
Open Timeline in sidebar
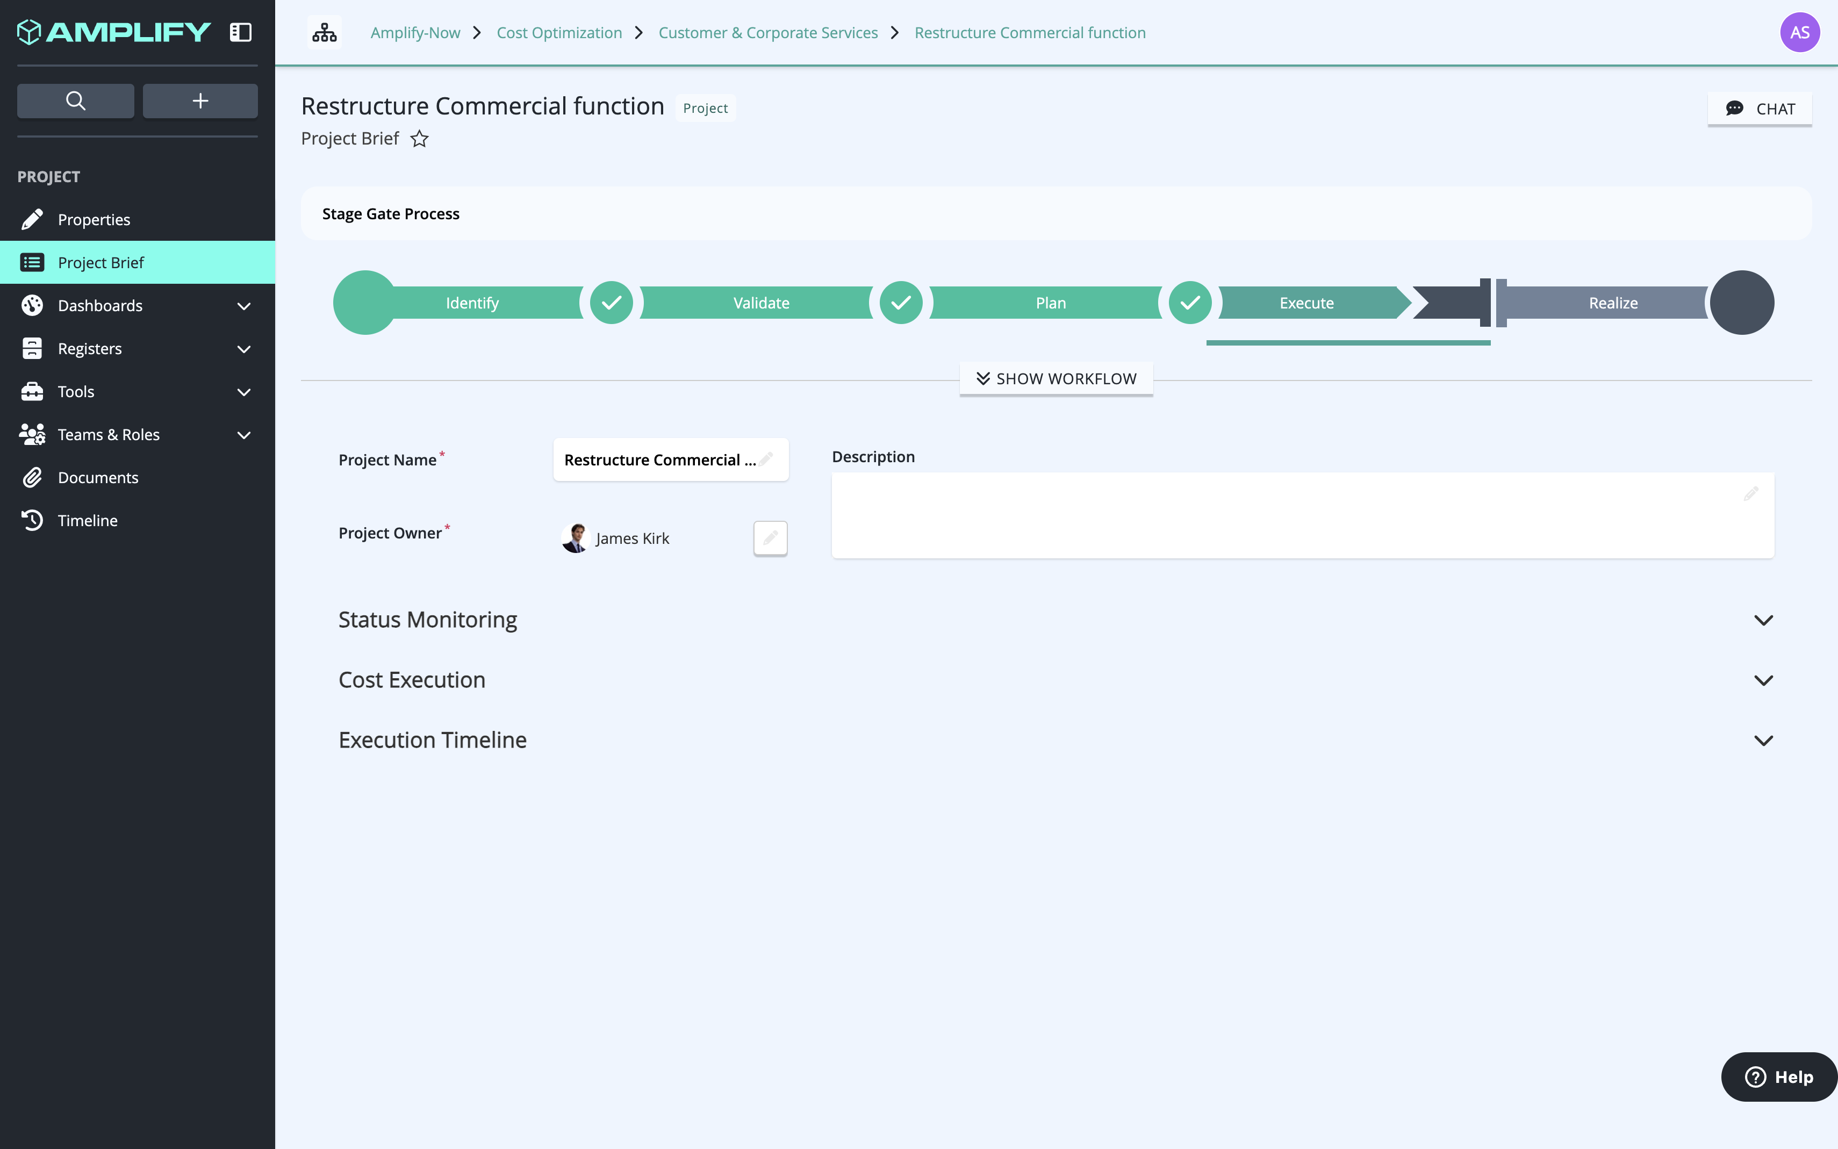coord(138,521)
